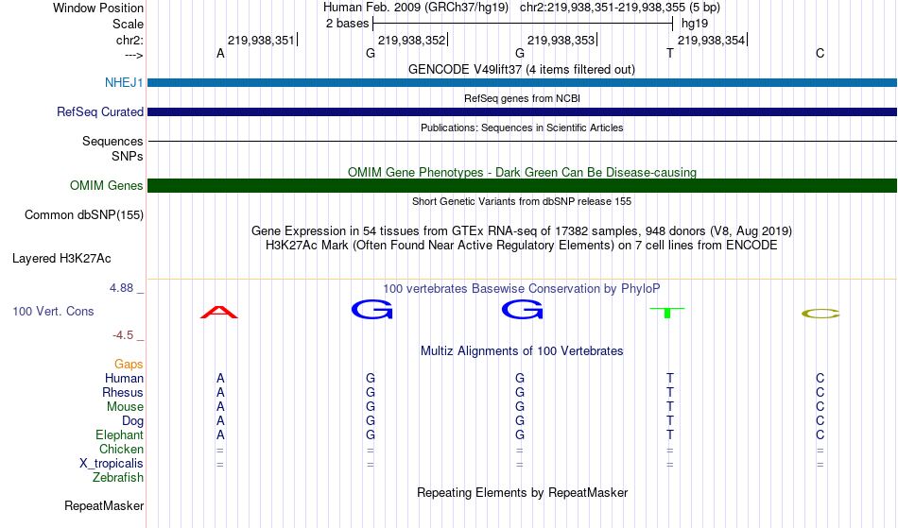The width and height of the screenshot is (898, 528).
Task: Click the Zebrafish species row label
Action: (x=118, y=477)
